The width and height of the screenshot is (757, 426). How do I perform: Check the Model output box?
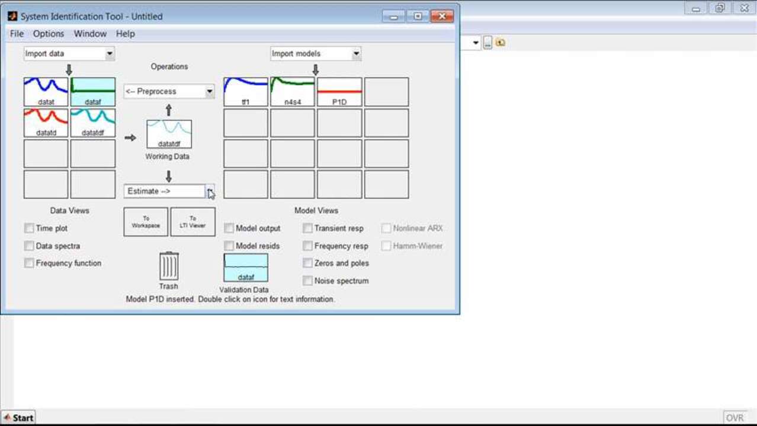pos(229,228)
